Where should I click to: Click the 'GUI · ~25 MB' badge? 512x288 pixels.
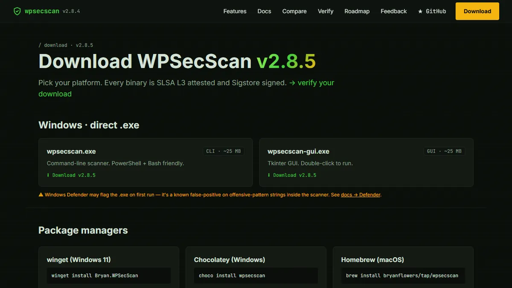[x=444, y=151]
